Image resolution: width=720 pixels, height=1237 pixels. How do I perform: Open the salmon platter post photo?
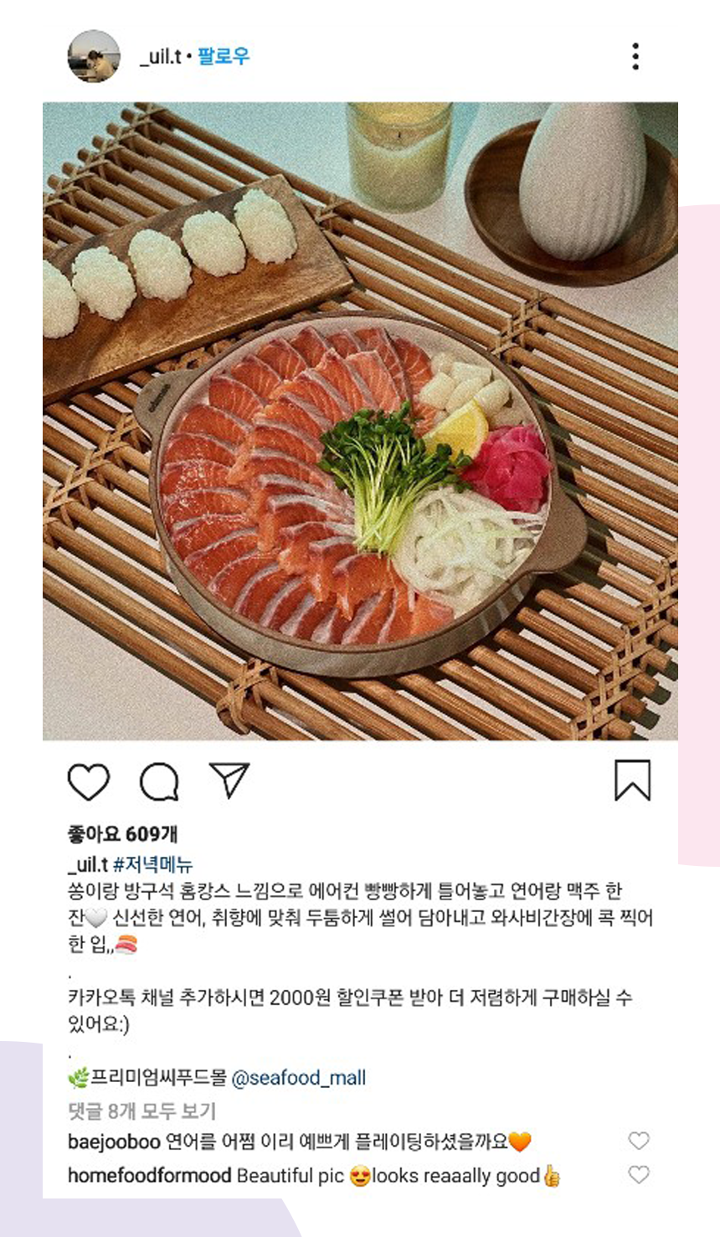(x=360, y=421)
